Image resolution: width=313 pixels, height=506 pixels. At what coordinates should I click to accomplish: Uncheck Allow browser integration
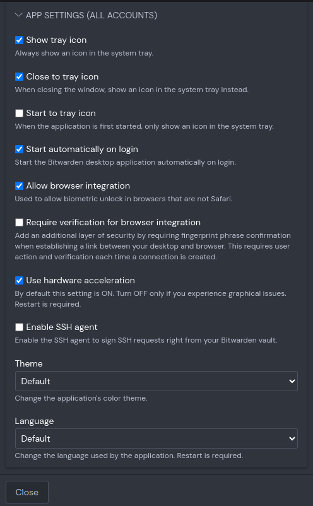(20, 185)
